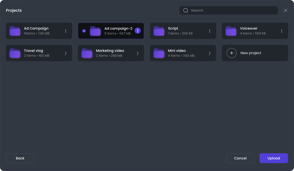Open the Ad campaign-2 folder icon
294x171 pixels.
tap(95, 31)
